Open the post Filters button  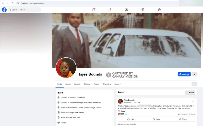[190, 93]
